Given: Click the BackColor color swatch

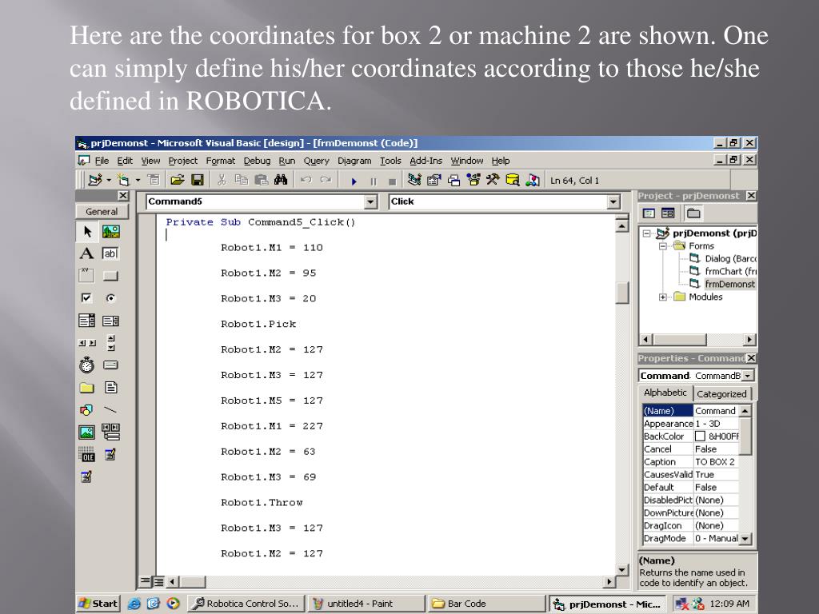Looking at the screenshot, I should click(x=700, y=437).
